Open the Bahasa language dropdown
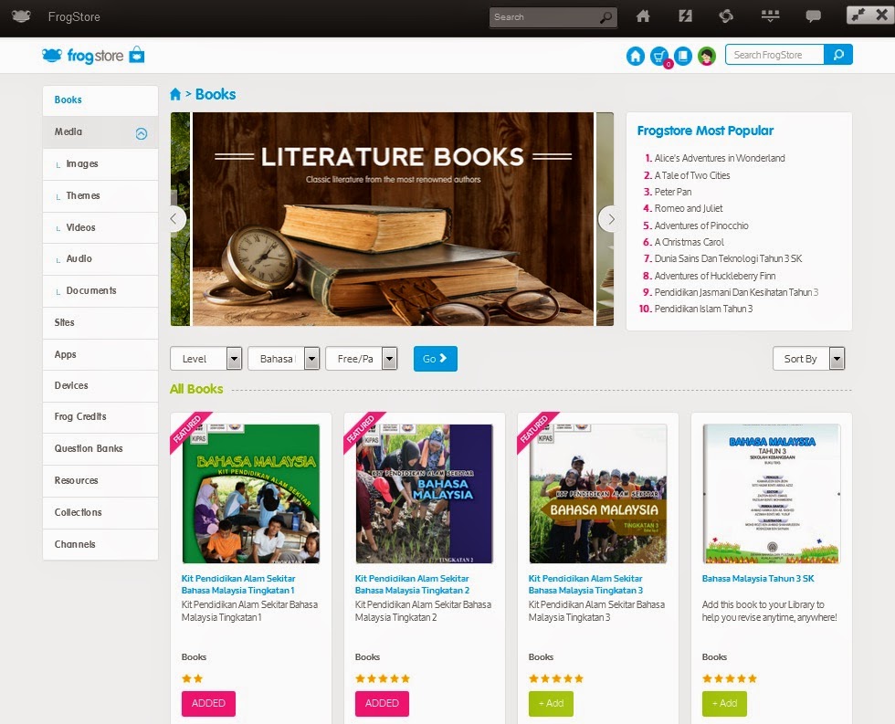This screenshot has width=895, height=724. point(284,358)
